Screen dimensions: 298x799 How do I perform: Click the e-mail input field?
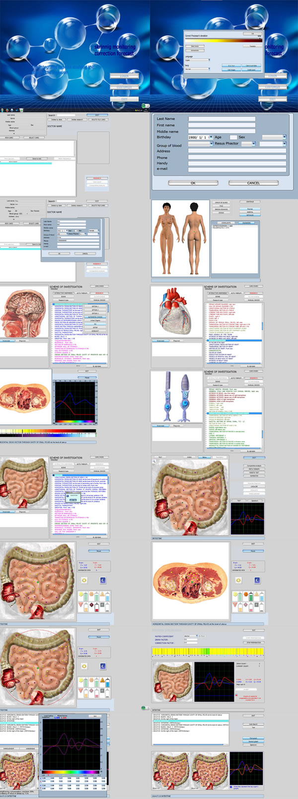(237, 169)
